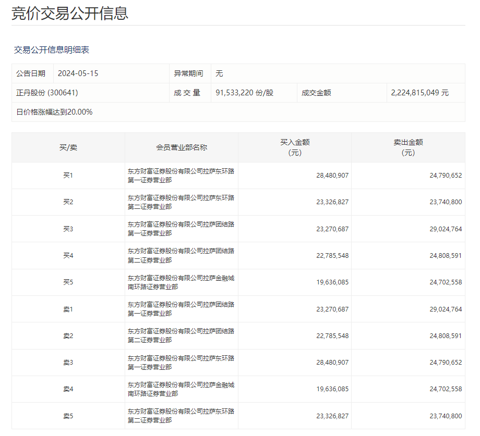The height and width of the screenshot is (436, 480).
Task: Click the 竞价交易公开信息 page heading
Action: pyautogui.click(x=70, y=14)
